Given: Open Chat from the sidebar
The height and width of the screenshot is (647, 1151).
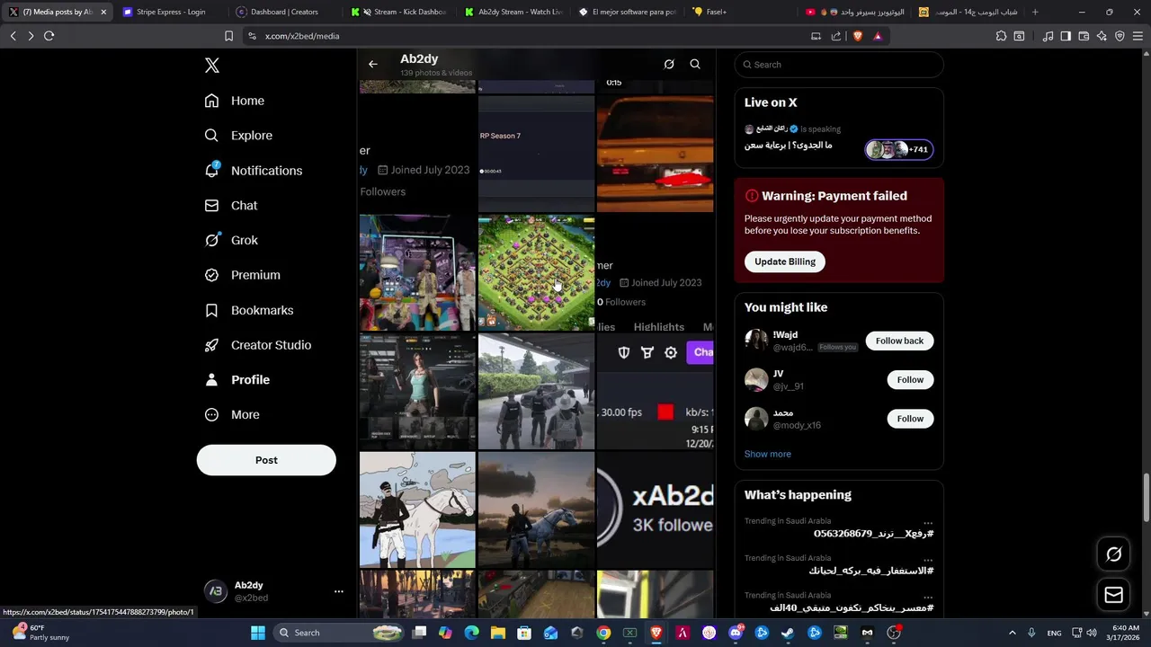Looking at the screenshot, I should pyautogui.click(x=231, y=206).
